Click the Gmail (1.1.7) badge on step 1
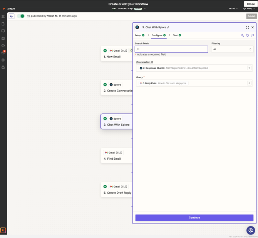258x238 pixels. [x=118, y=51]
